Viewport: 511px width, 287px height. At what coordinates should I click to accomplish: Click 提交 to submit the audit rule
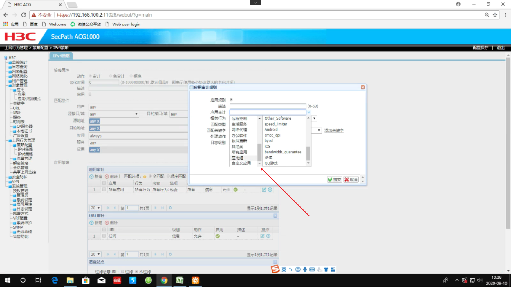point(335,180)
